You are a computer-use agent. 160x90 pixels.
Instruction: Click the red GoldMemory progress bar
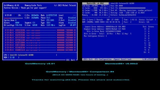[13, 18]
